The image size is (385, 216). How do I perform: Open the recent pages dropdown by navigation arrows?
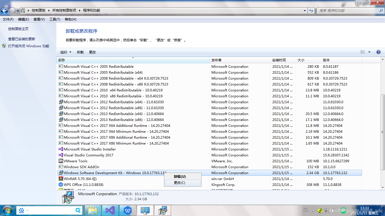[18, 11]
